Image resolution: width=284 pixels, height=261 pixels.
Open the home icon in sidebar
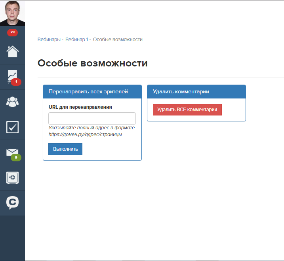click(x=13, y=51)
